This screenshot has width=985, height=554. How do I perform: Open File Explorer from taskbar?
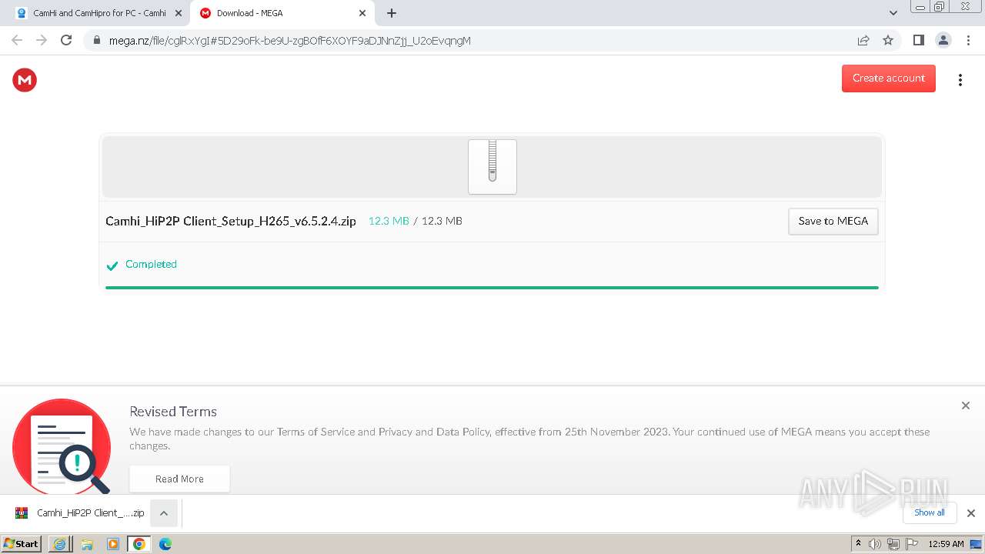[86, 544]
